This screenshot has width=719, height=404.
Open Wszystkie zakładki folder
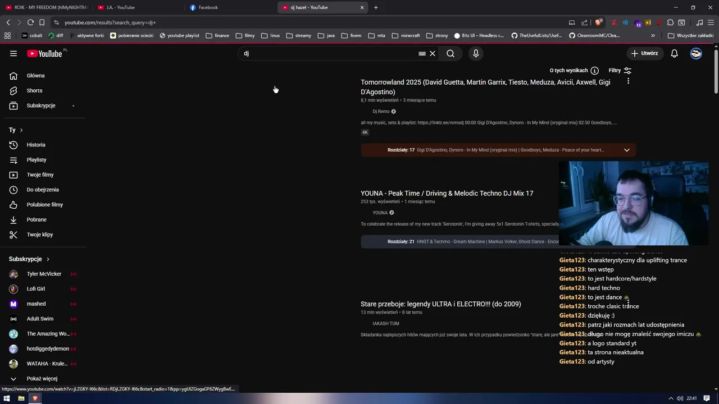click(690, 35)
